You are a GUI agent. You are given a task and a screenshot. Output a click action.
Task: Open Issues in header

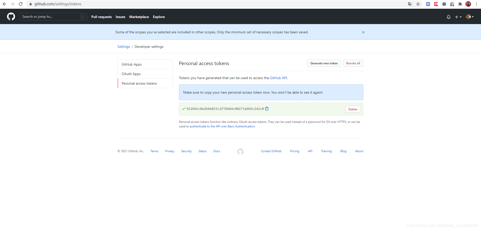(120, 17)
